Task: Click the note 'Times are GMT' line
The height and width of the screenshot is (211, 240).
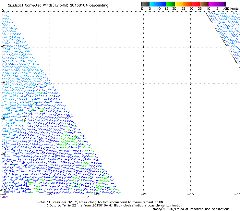Action: click(x=100, y=202)
